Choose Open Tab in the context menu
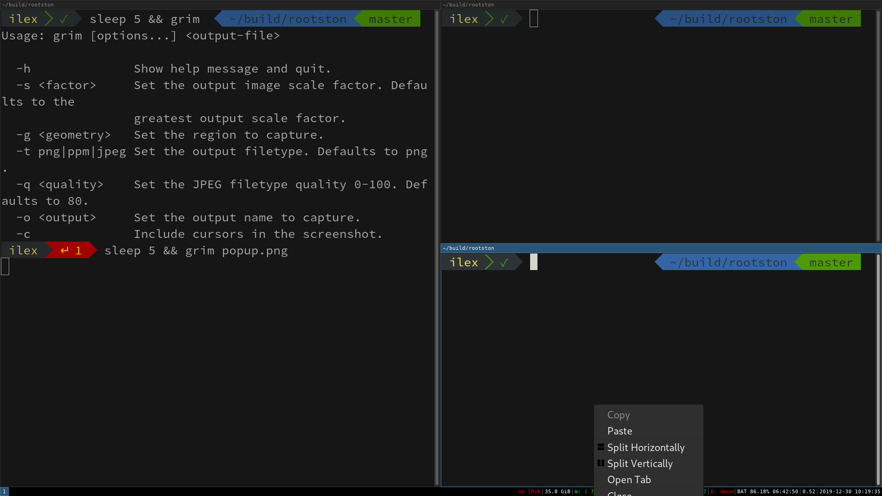Viewport: 882px width, 496px height. point(629,479)
